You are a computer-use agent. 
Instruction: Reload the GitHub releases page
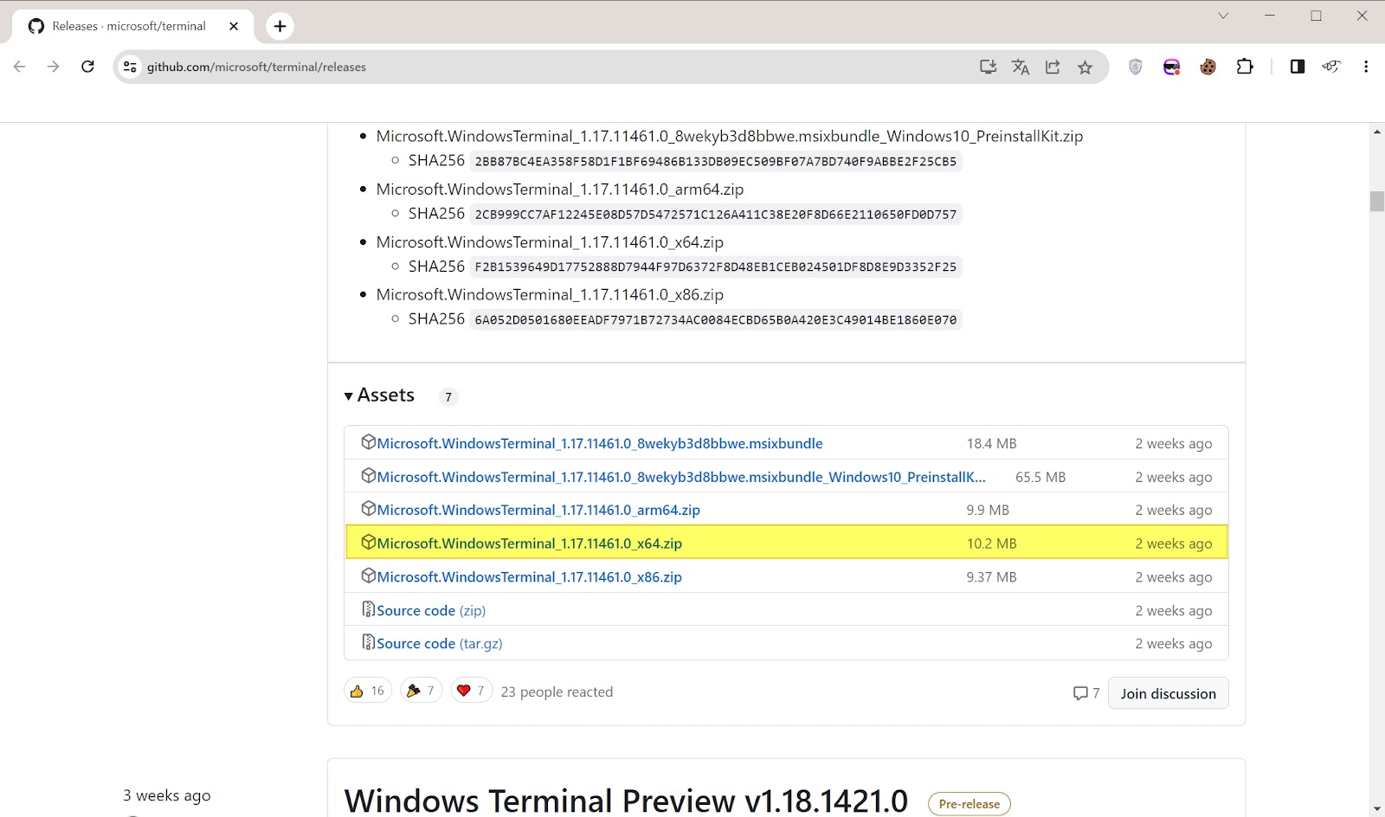(x=87, y=67)
